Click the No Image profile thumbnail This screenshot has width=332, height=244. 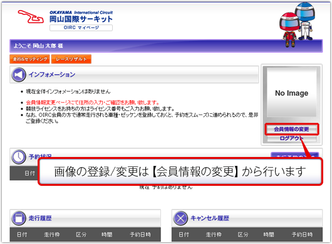(291, 92)
